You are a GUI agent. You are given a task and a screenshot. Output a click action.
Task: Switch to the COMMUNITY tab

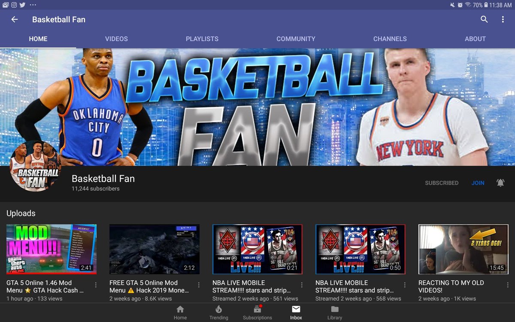click(x=296, y=39)
